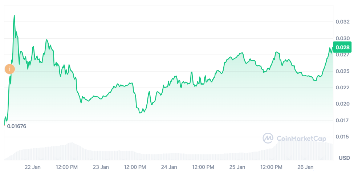Select the green 0.028 current price tag
The width and height of the screenshot is (358, 171).
coord(342,47)
